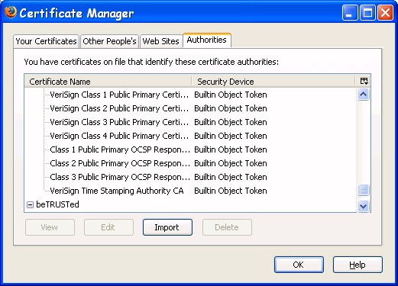
Task: Click the scroll down arrow of certificate list
Action: click(363, 205)
